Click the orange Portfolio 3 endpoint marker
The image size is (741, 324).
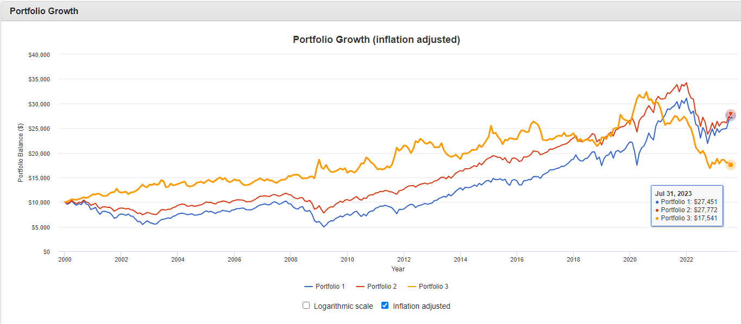tap(731, 164)
